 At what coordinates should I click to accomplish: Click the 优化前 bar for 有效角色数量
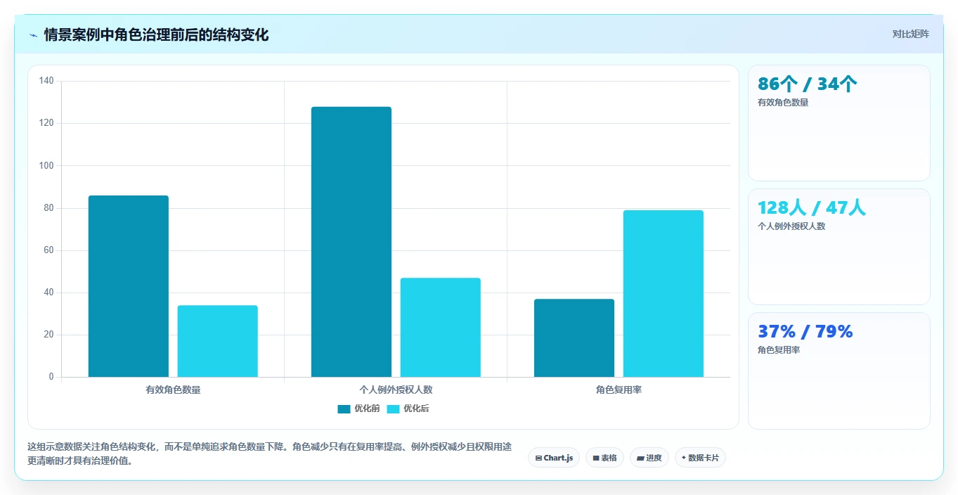[129, 286]
